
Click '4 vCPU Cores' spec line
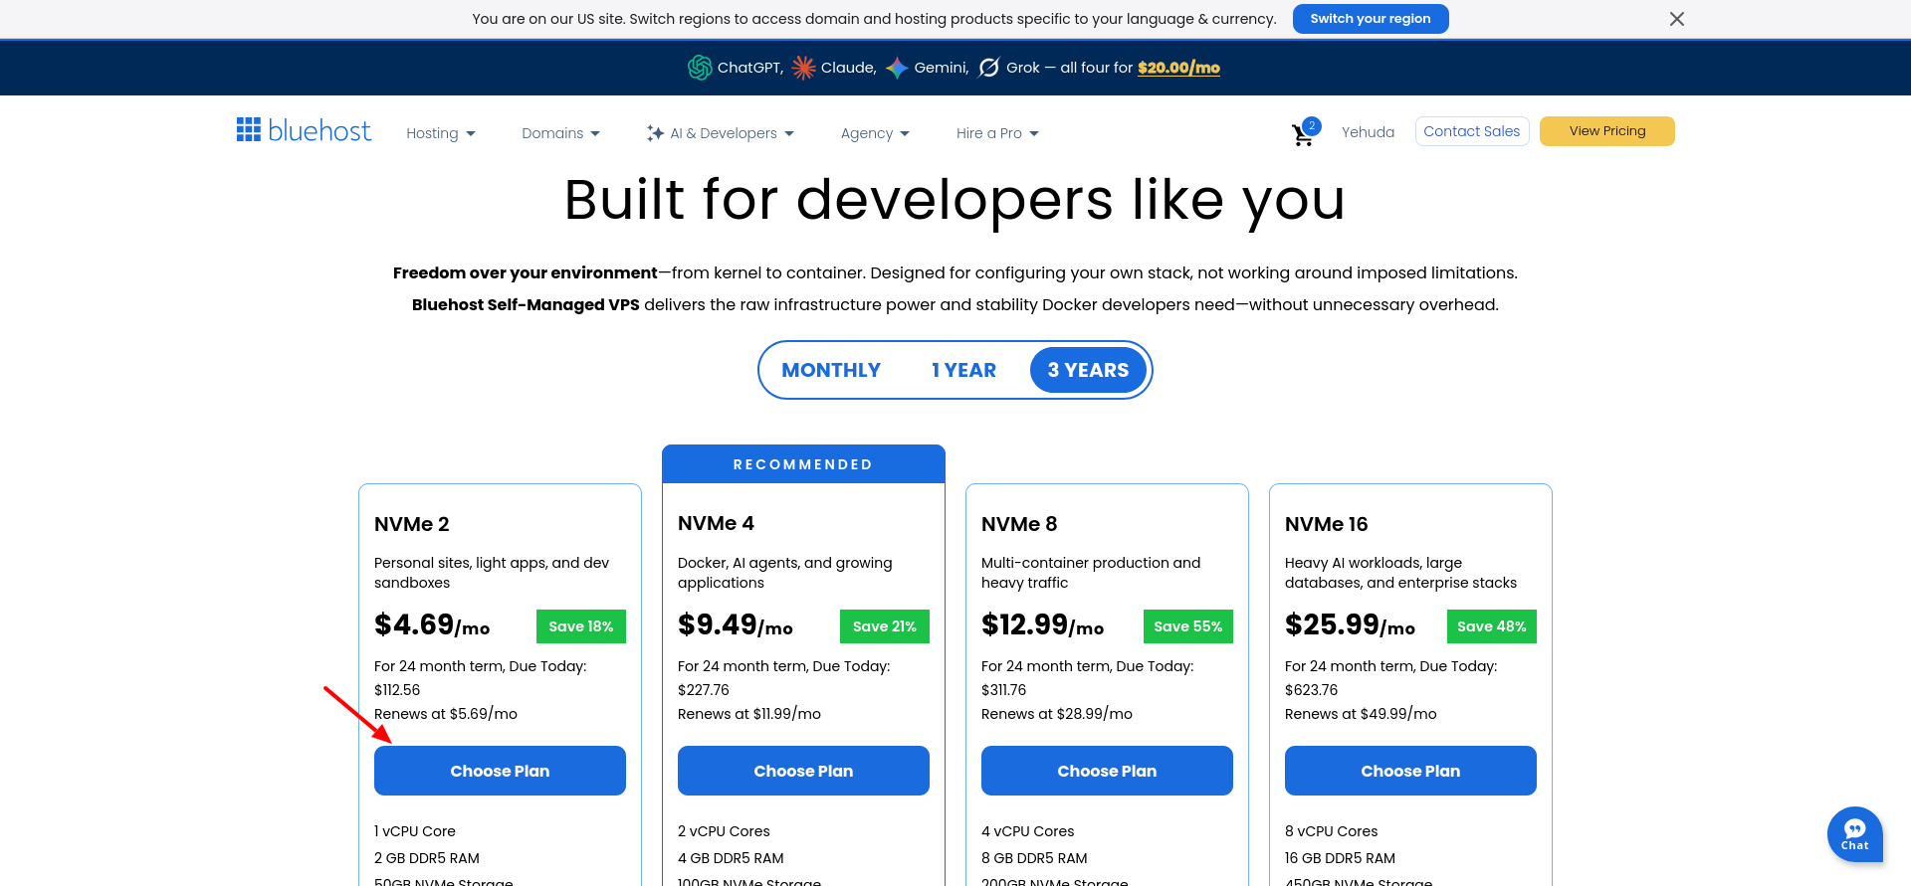tap(1028, 831)
